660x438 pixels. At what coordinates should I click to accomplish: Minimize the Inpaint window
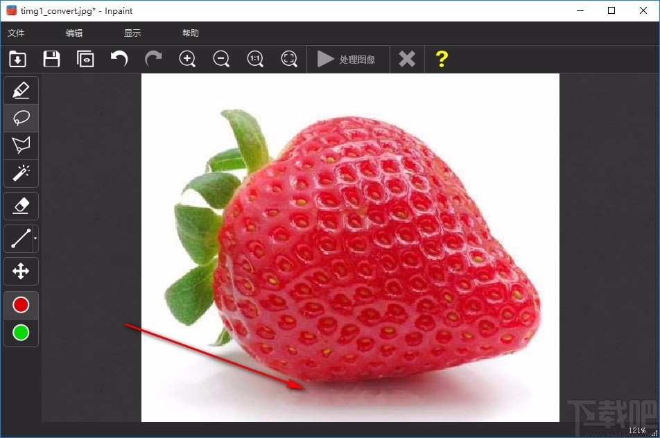580,10
